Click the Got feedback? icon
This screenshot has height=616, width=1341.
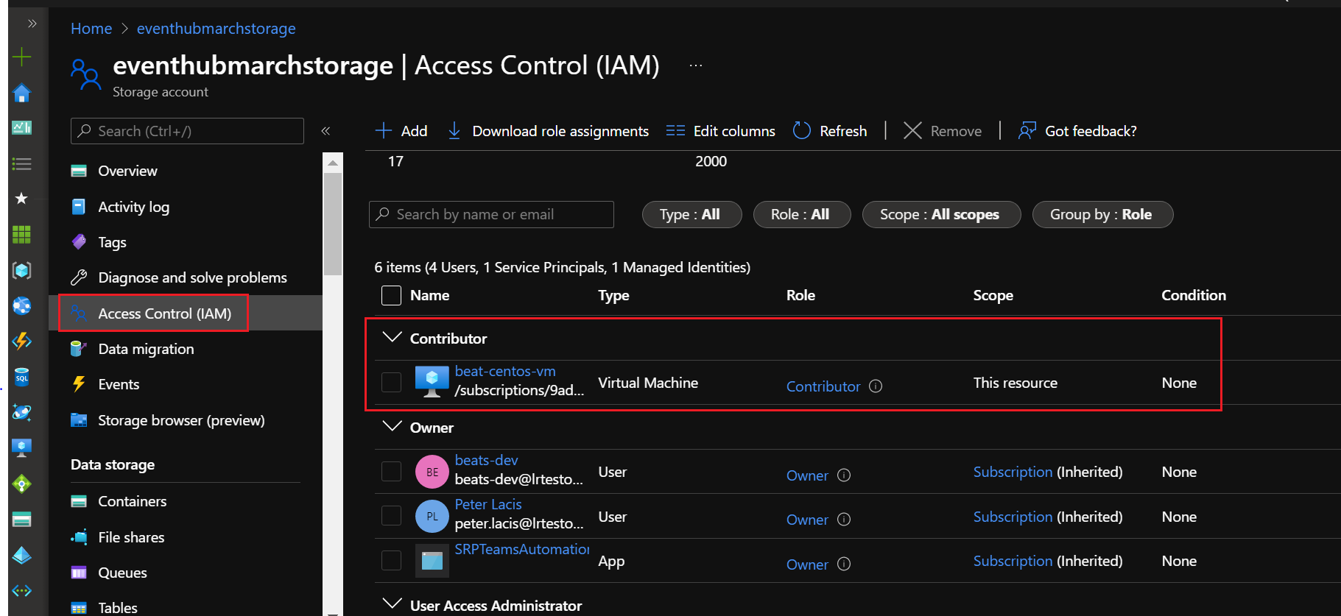coord(1027,131)
